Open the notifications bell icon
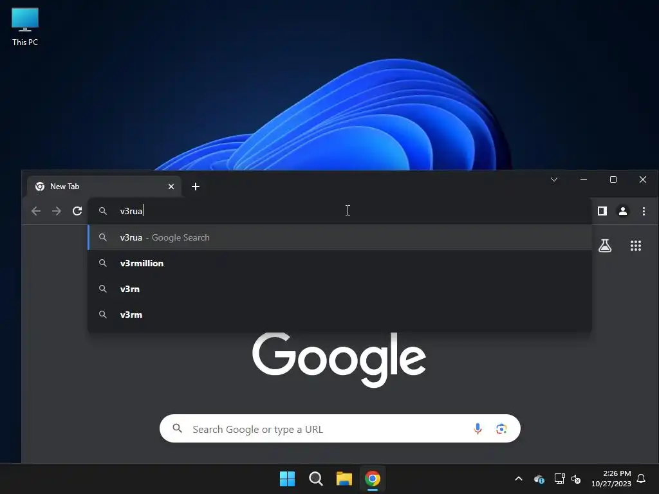 [642, 479]
